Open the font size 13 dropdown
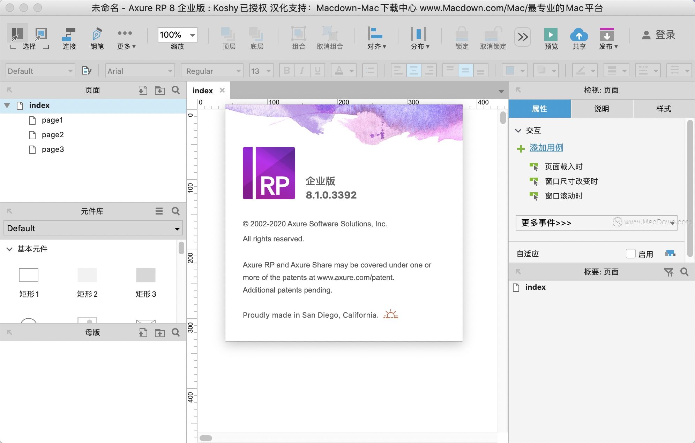Screen dimensions: 695x443 click(261, 71)
